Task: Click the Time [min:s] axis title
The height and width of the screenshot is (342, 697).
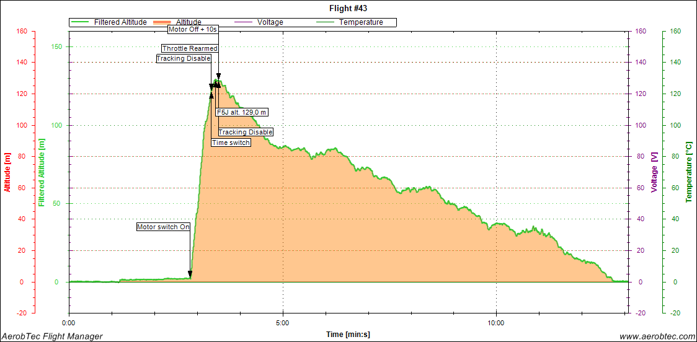Action: click(x=348, y=334)
